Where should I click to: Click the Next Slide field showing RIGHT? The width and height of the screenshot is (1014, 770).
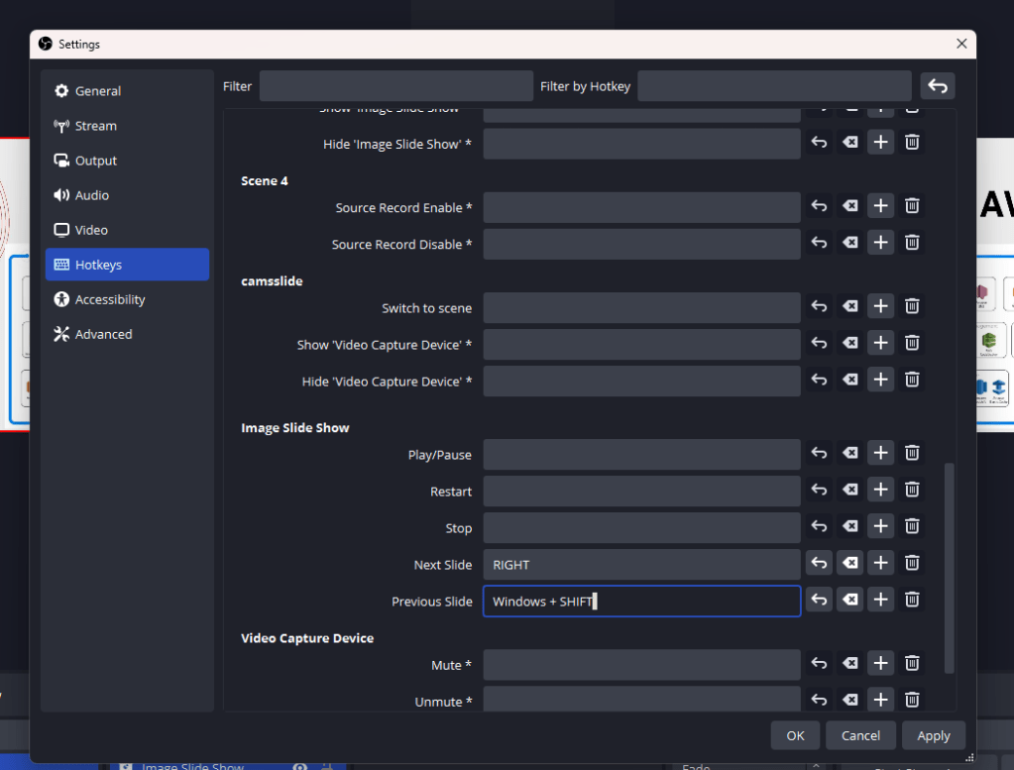point(641,565)
